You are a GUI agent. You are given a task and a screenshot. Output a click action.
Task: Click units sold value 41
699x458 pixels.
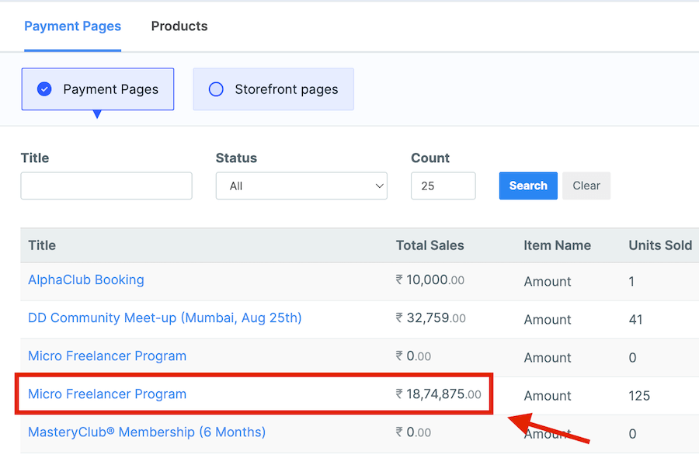(x=635, y=320)
